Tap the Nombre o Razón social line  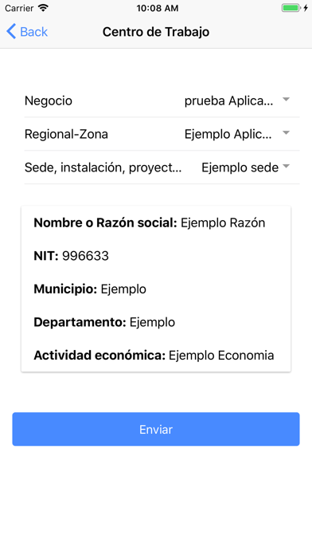point(150,222)
